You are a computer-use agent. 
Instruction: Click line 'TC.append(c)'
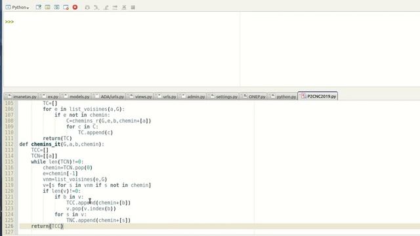click(x=95, y=132)
